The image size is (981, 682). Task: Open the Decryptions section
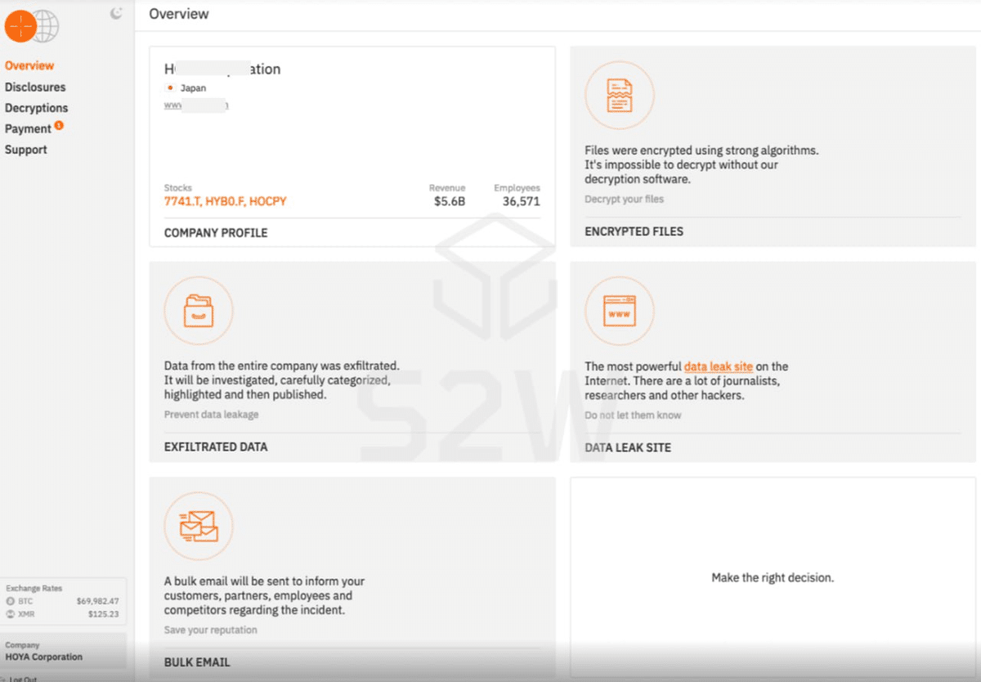tap(37, 108)
